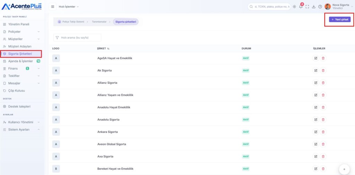The width and height of the screenshot is (355, 175).
Task: Sort the table by ŞİRKET column
Action: [x=103, y=48]
